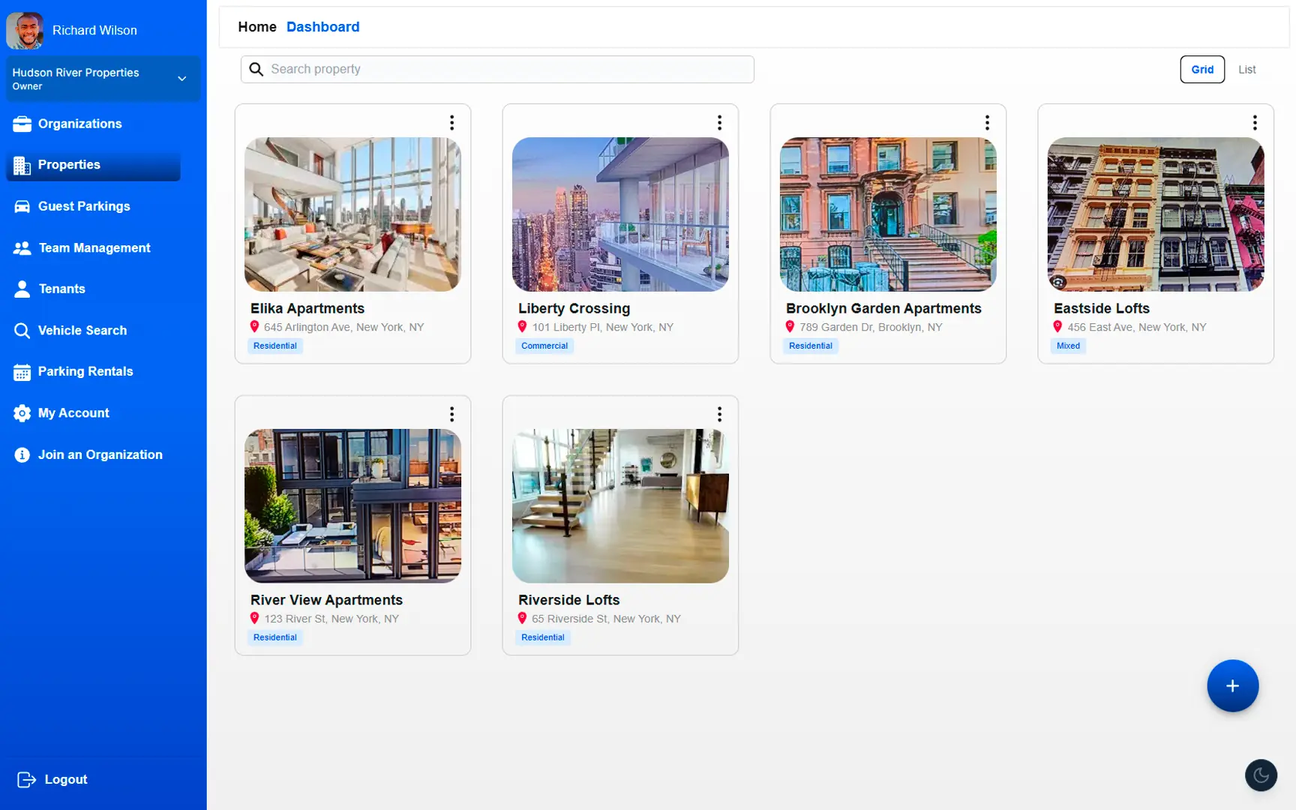This screenshot has width=1296, height=810.
Task: Toggle dark mode with the moon button
Action: [x=1261, y=775]
